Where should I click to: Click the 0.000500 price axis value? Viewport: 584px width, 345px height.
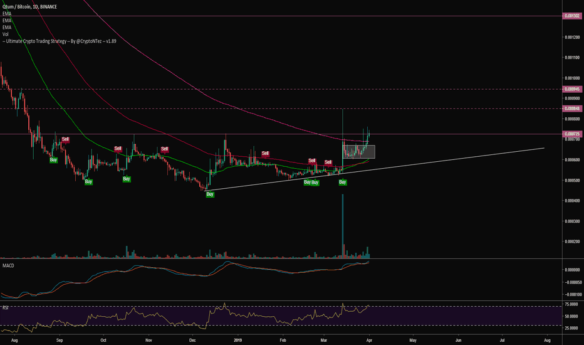(572, 181)
